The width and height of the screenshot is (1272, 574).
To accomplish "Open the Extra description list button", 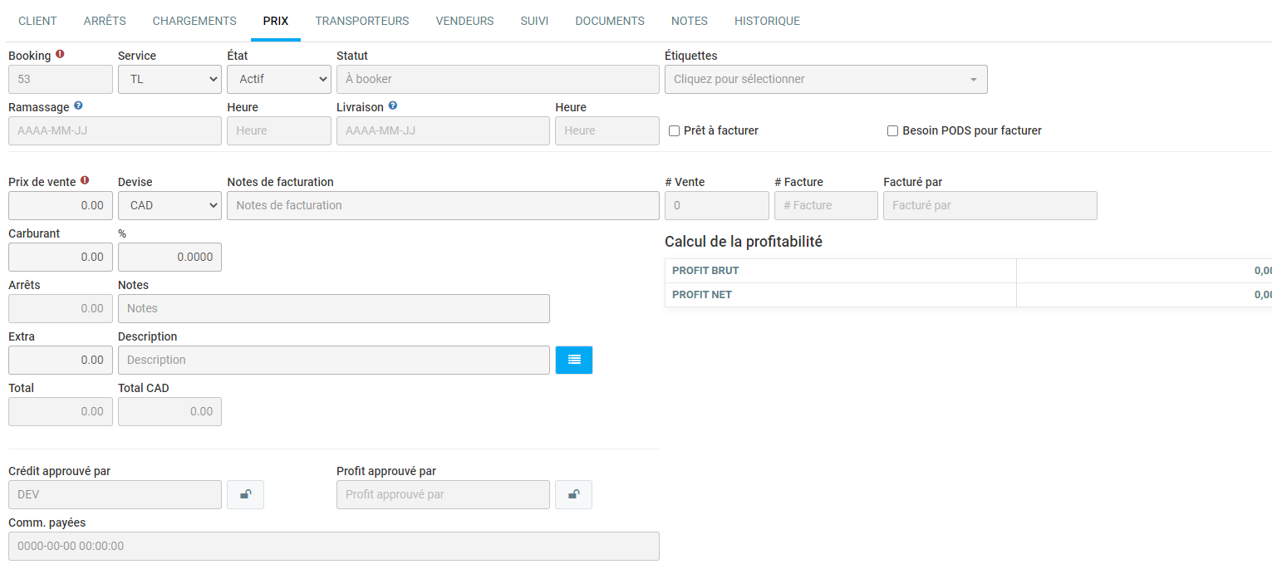I will [573, 360].
